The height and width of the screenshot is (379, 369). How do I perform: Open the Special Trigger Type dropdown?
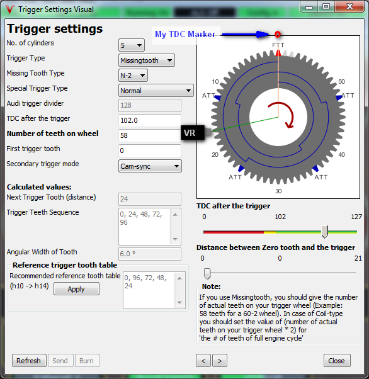click(156, 91)
